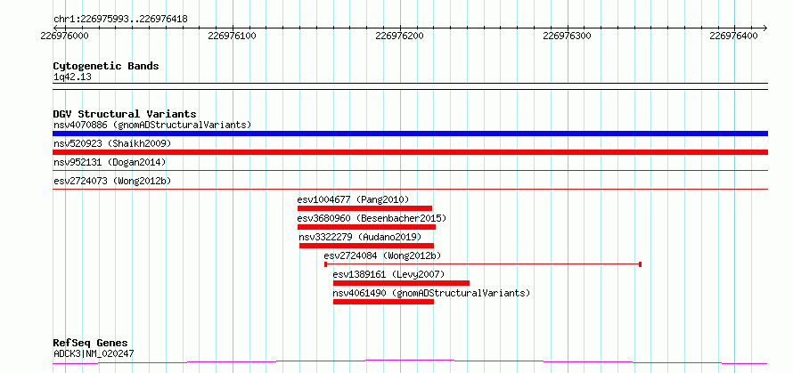Viewport: 793px width, 373px height.
Task: Select the nsv520923 thick red bar
Action: (410, 152)
